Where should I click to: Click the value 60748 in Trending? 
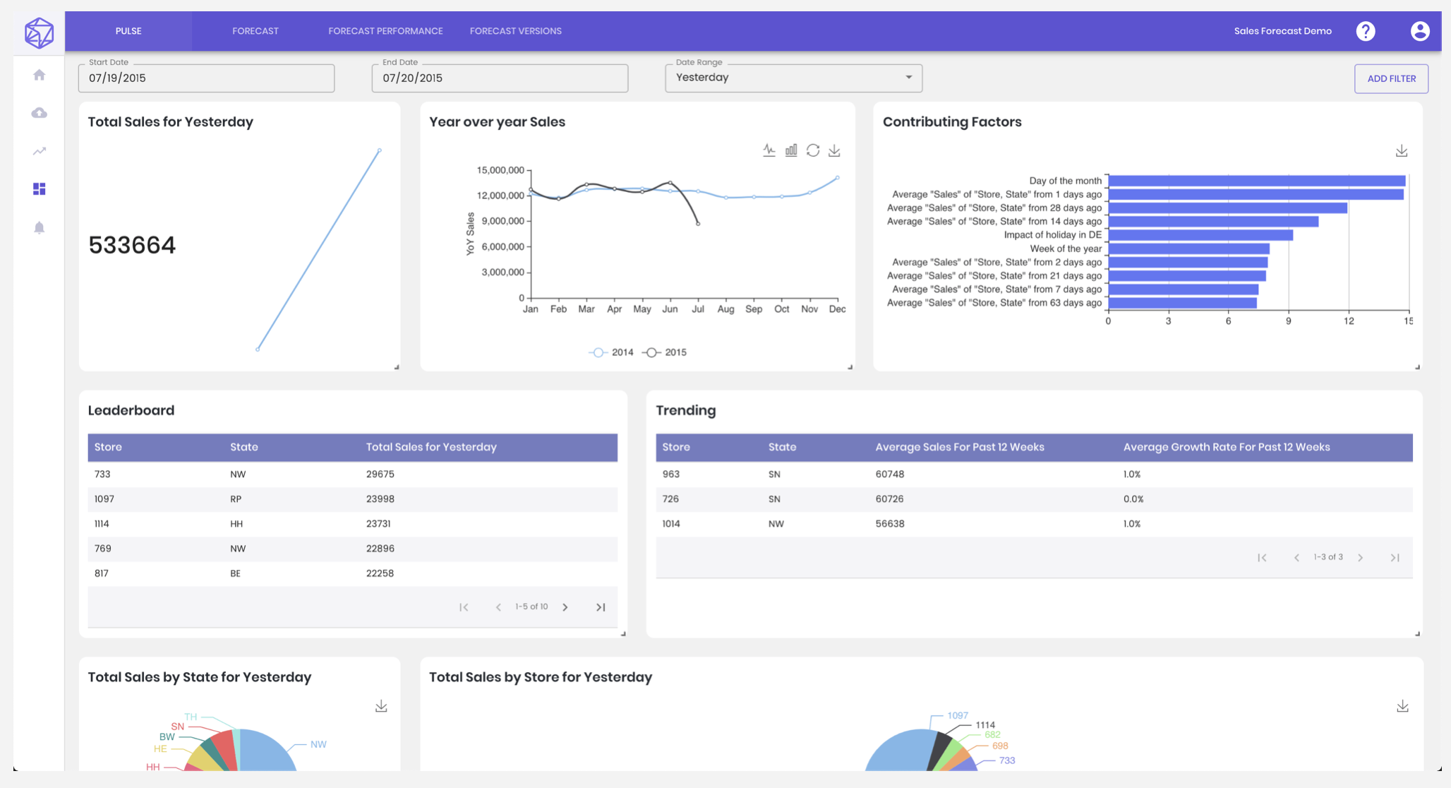click(x=889, y=474)
